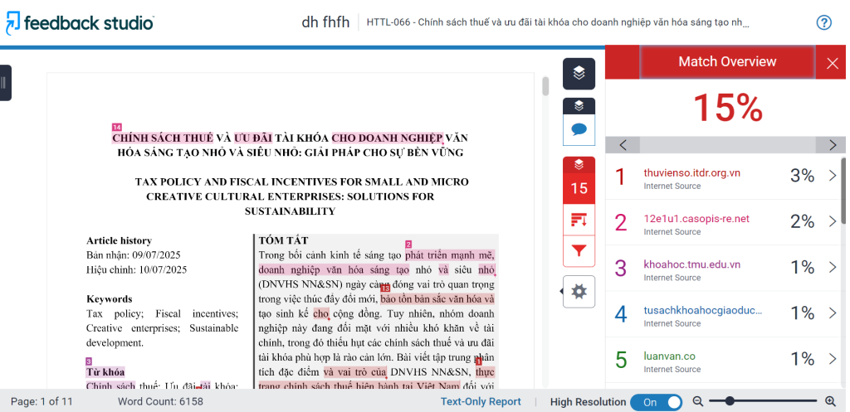Click the Keywords heading
This screenshot has height=412, width=850.
tap(110, 299)
